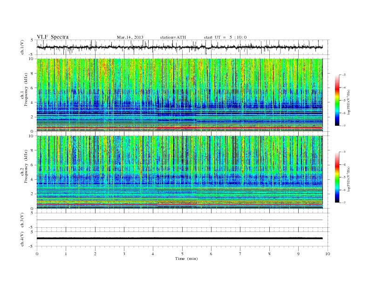This screenshot has height=285, width=369.
Task: Click inside the ch.2 spectrogram panel
Action: (179, 172)
